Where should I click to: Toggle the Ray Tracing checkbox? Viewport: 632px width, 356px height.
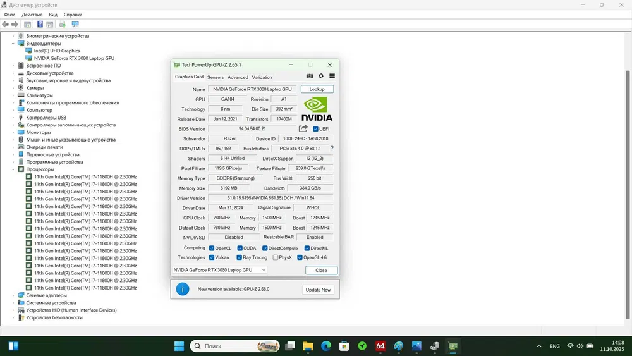pos(240,257)
